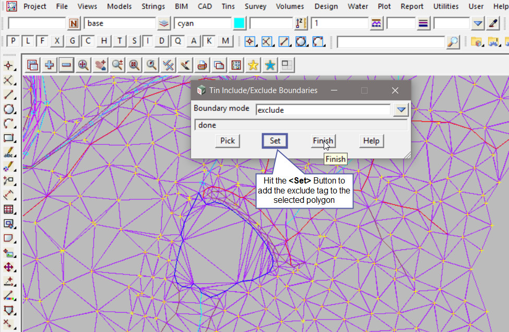Open the Boundary mode dropdown arrow

(401, 110)
